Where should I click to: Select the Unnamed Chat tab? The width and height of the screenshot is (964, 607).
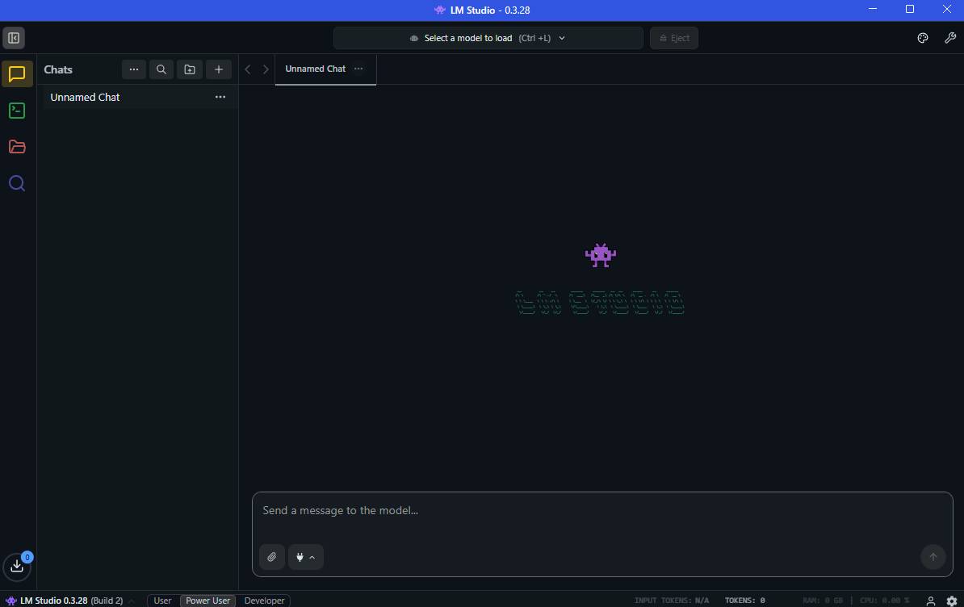(x=315, y=69)
